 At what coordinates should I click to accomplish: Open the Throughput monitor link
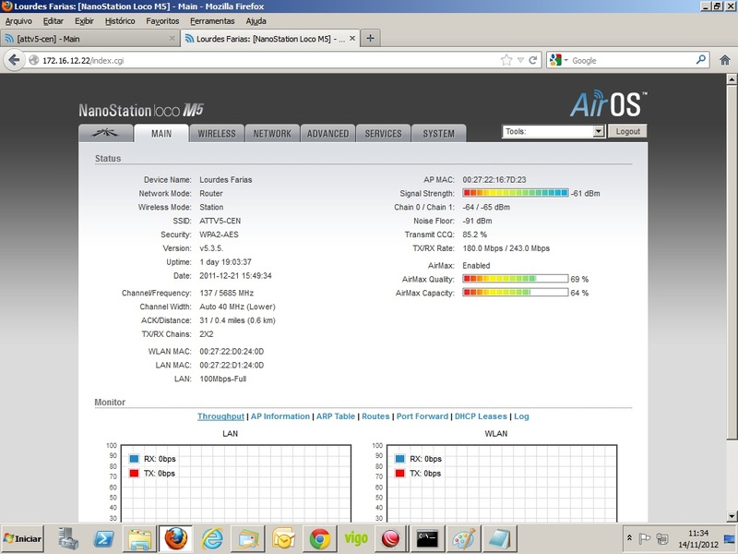[x=220, y=416]
